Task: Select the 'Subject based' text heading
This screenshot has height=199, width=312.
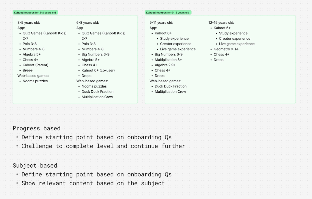Action: (35, 166)
